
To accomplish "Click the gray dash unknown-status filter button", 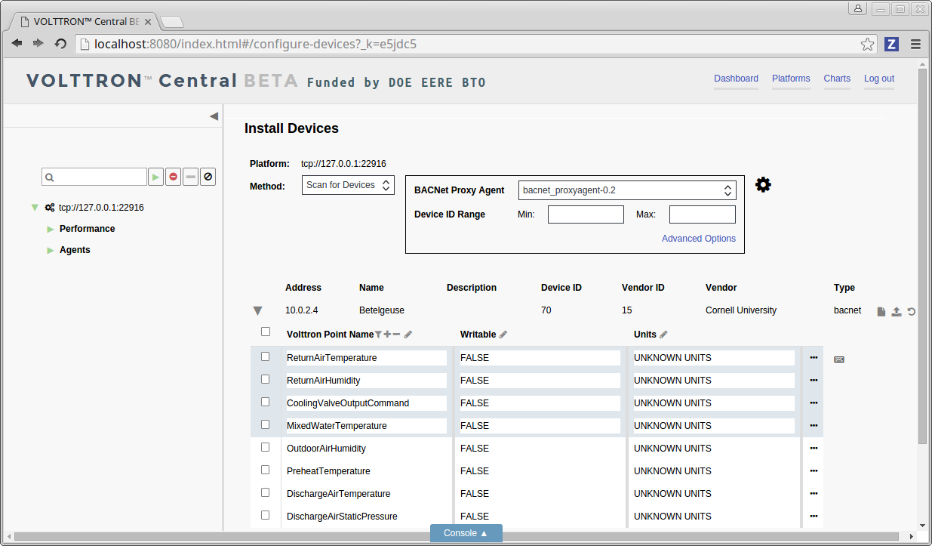I will tap(191, 177).
